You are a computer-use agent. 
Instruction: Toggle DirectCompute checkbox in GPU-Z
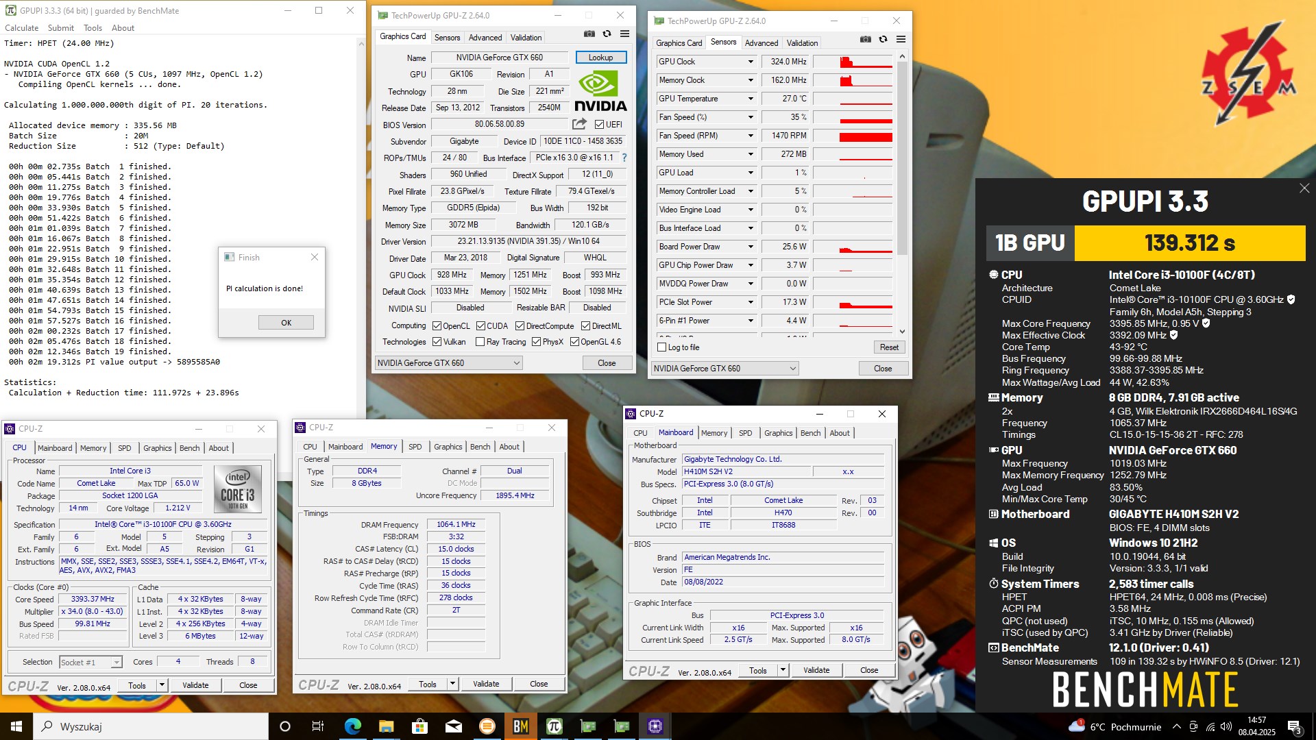click(520, 326)
